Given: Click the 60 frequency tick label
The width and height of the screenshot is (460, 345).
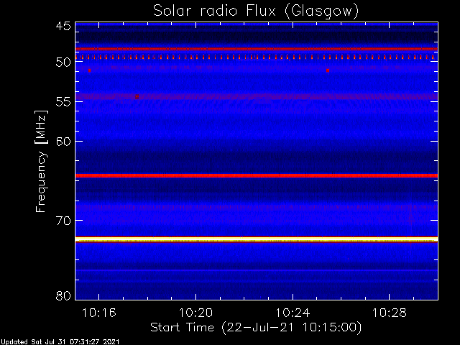Looking at the screenshot, I should 63,142.
